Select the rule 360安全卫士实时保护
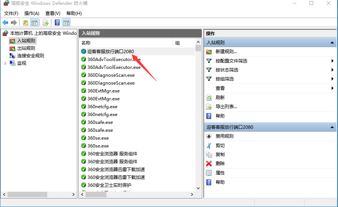This screenshot has height=207, width=338. click(x=109, y=185)
